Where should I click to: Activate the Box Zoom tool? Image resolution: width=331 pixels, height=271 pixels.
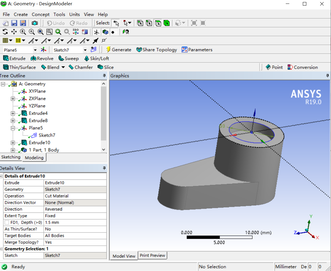[32, 32]
